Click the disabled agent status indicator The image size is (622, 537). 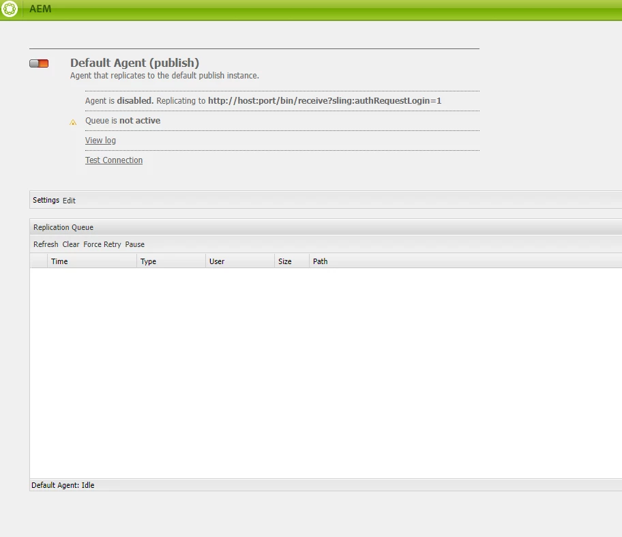(x=39, y=63)
